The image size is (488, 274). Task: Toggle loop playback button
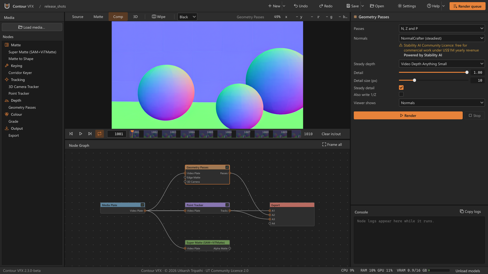pyautogui.click(x=99, y=134)
